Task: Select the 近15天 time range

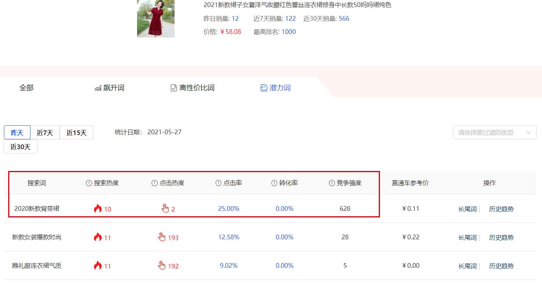Action: click(76, 132)
